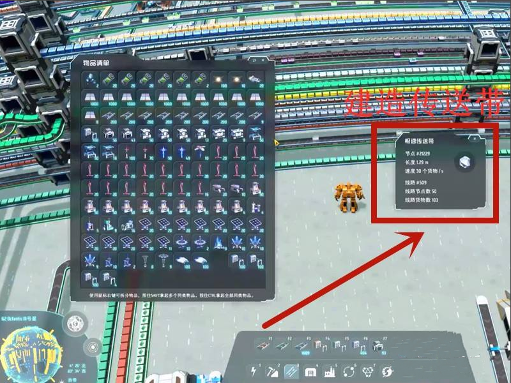This screenshot has width=511, height=383.
Task: Pick up the glowing orb stack of 100
Action: pyautogui.click(x=218, y=80)
